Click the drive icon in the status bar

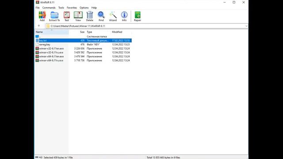pyautogui.click(x=37, y=157)
